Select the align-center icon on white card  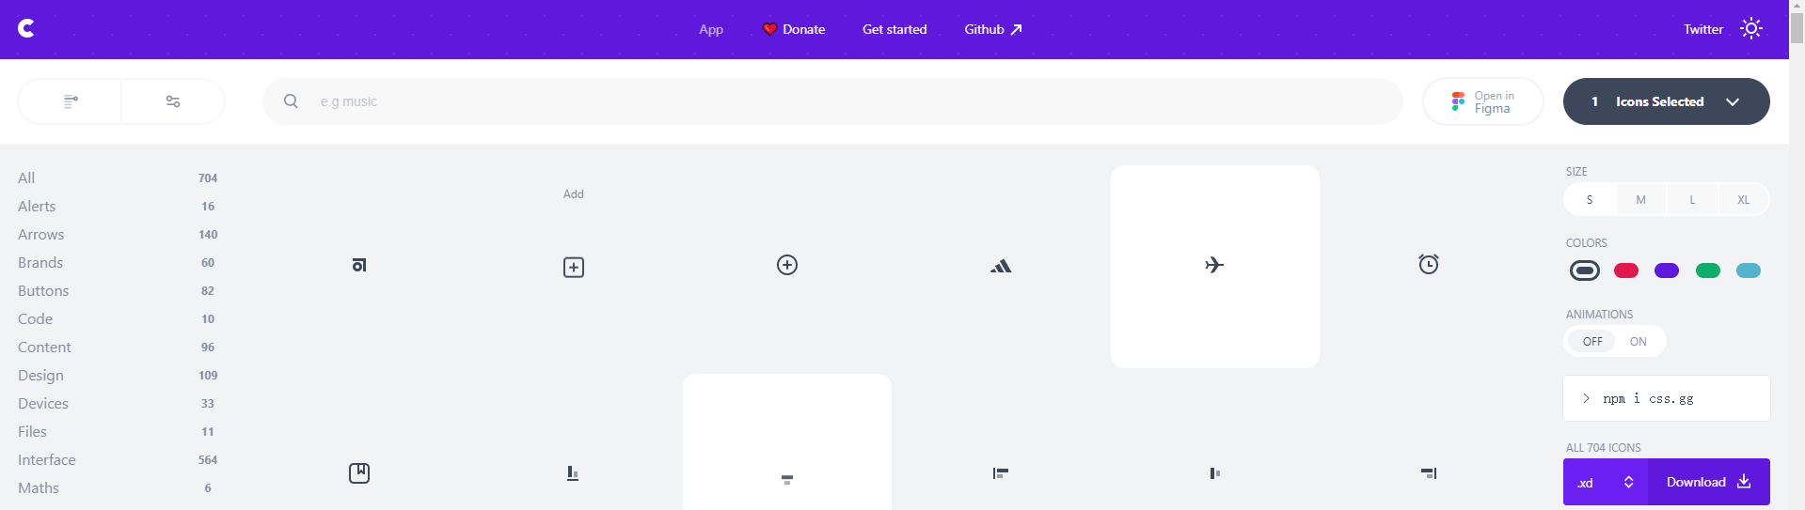click(787, 479)
